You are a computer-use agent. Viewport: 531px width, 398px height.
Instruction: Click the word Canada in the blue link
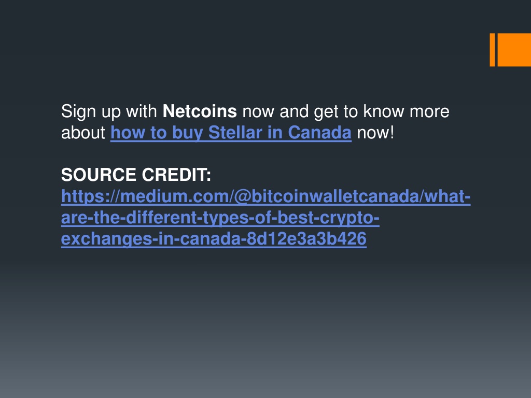(x=319, y=133)
